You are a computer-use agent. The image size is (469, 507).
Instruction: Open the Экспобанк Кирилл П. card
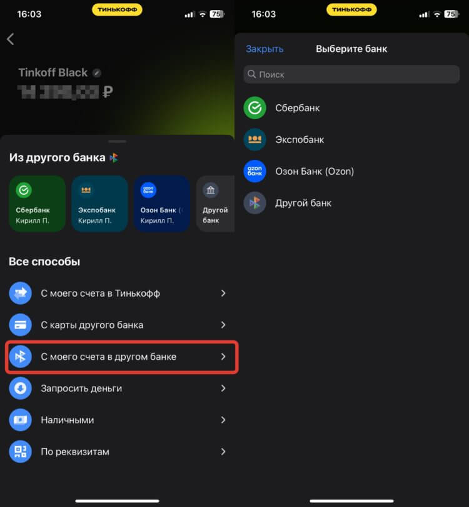100,204
